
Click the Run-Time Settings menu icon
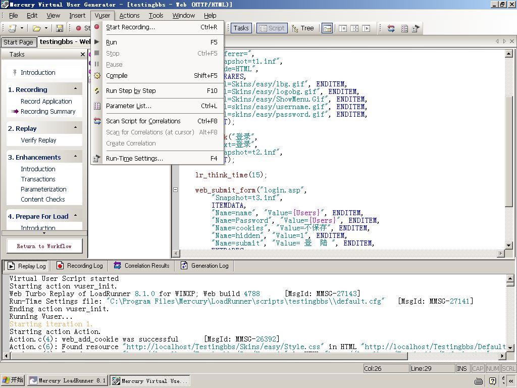(96, 158)
